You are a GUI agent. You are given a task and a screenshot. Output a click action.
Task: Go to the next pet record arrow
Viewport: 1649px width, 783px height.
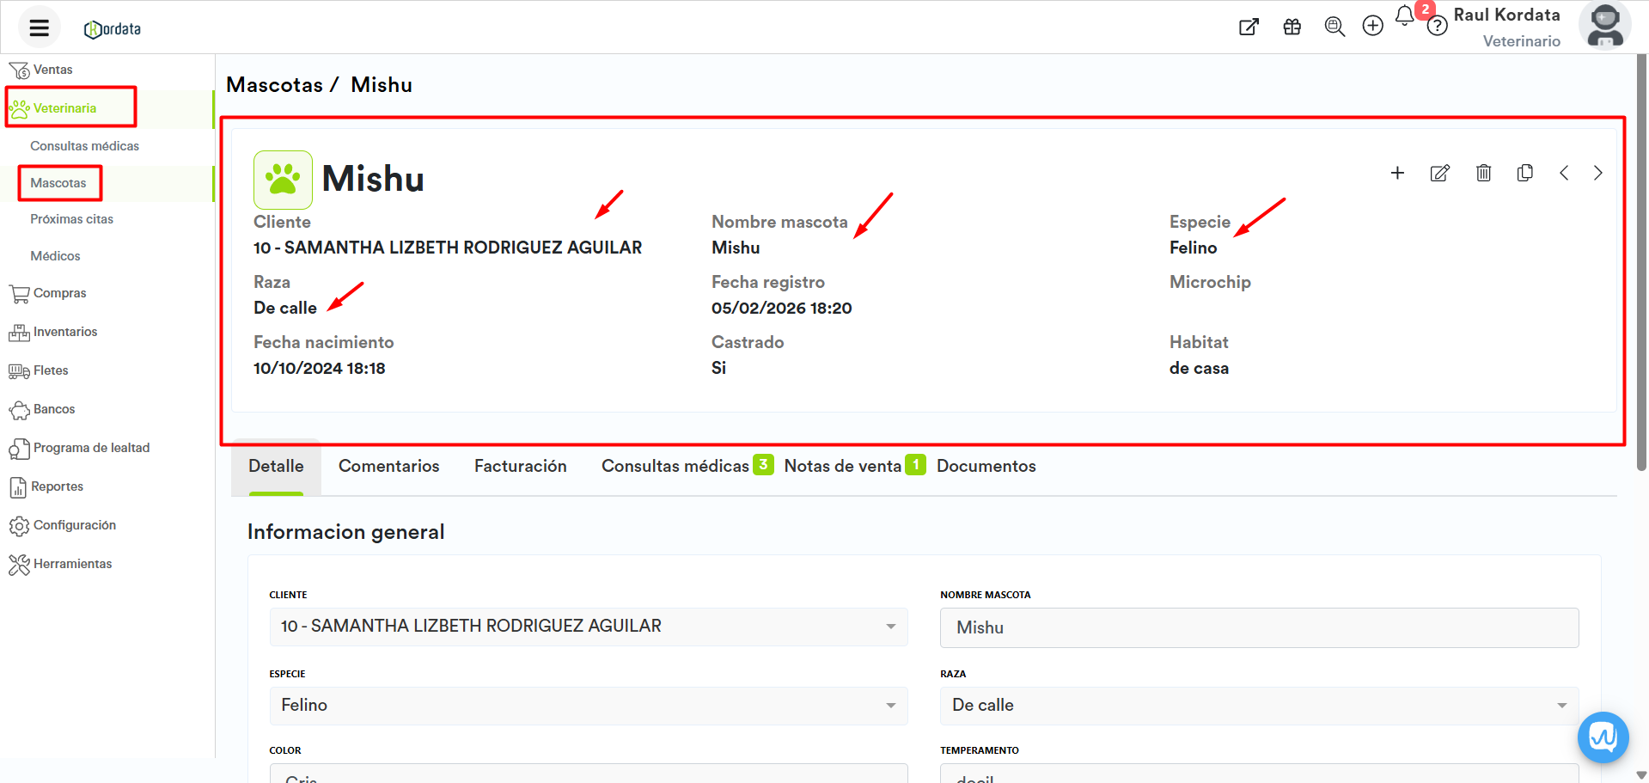coord(1597,173)
